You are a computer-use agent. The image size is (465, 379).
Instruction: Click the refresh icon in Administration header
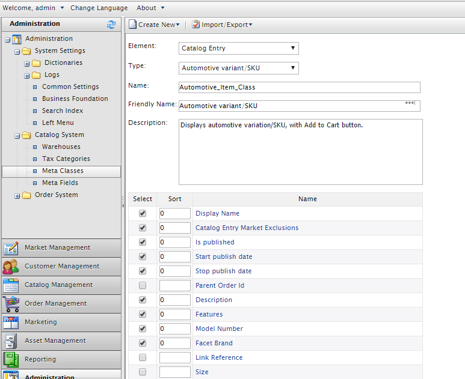(111, 25)
